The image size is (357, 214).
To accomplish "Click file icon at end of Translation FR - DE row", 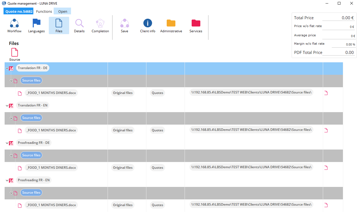I will (x=326, y=93).
